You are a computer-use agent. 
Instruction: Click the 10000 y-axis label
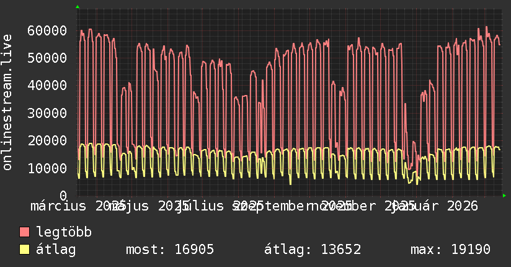pos(47,168)
